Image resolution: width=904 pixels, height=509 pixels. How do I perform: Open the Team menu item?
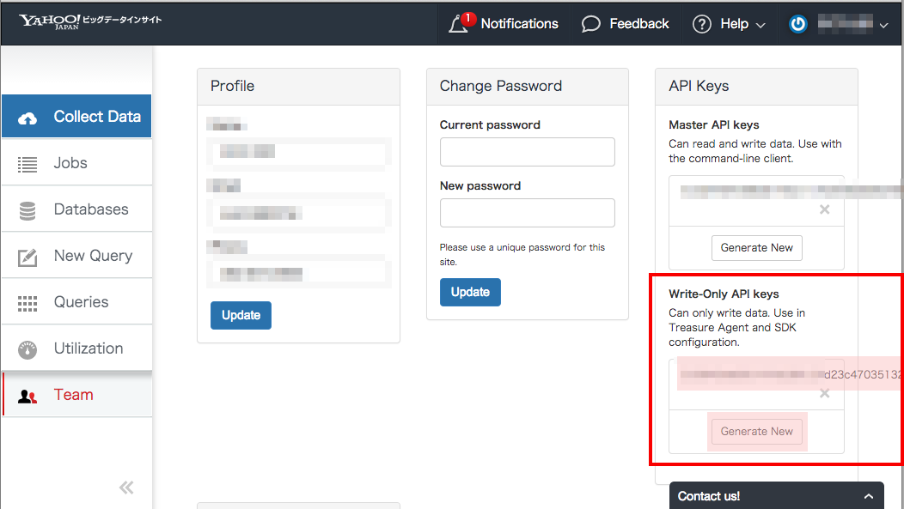[x=73, y=395]
